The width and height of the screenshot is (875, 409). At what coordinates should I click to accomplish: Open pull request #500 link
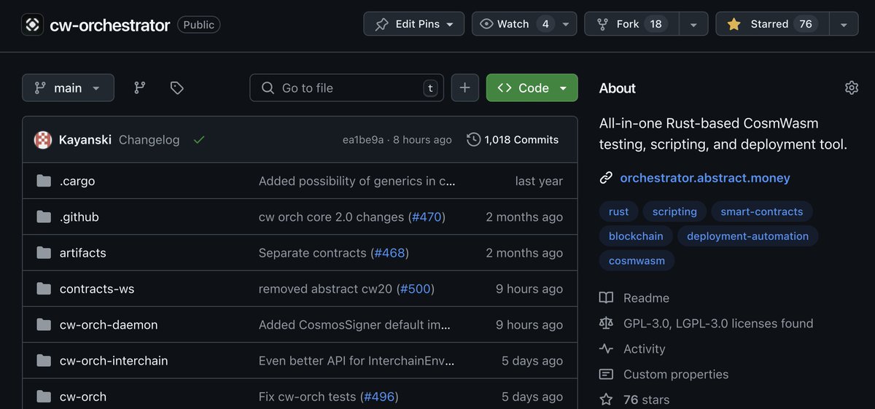[416, 289]
